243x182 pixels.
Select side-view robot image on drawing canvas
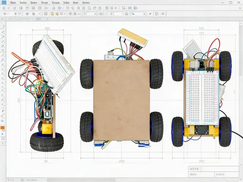[41, 93]
